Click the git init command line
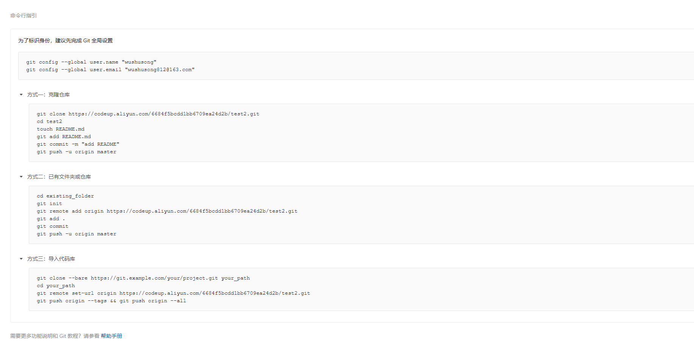The image size is (694, 345). (49, 204)
